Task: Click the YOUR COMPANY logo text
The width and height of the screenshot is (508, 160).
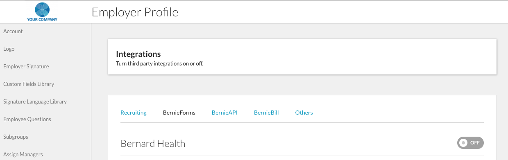Action: click(42, 19)
